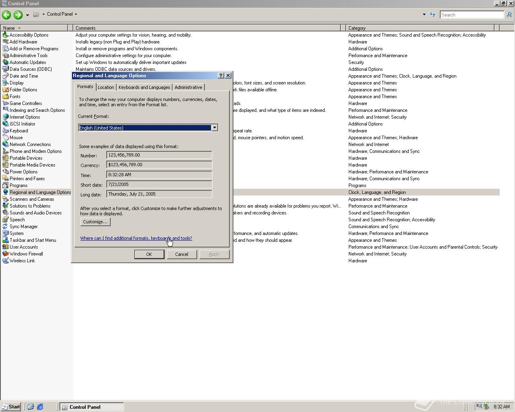Click the green Forward arrow button

18,15
